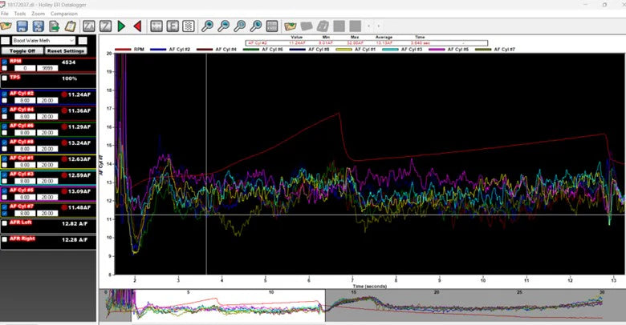
Task: Click the Toggle Off button
Action: 22,50
